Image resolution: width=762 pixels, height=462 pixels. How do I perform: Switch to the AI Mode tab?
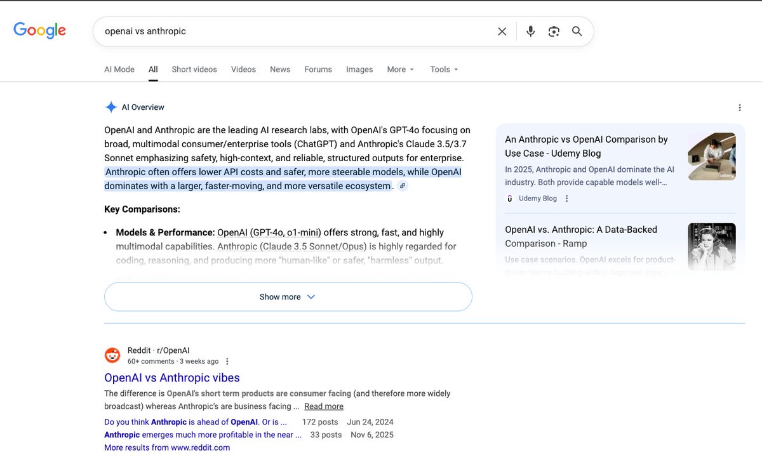click(x=119, y=69)
